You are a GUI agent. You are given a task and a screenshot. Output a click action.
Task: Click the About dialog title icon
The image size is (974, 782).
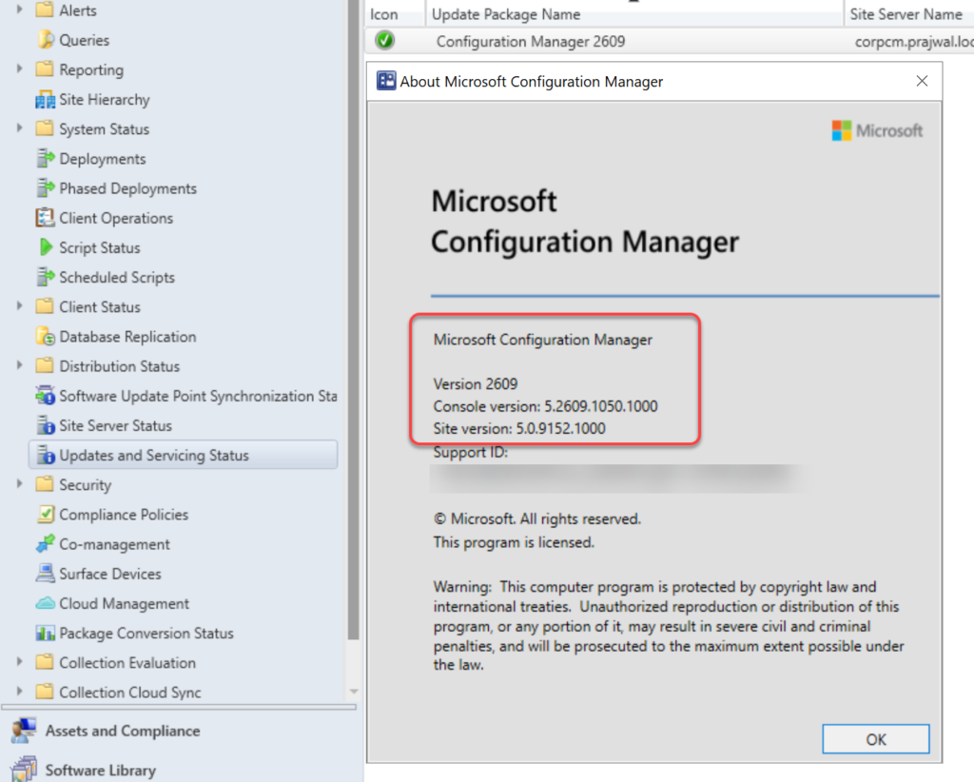point(386,81)
